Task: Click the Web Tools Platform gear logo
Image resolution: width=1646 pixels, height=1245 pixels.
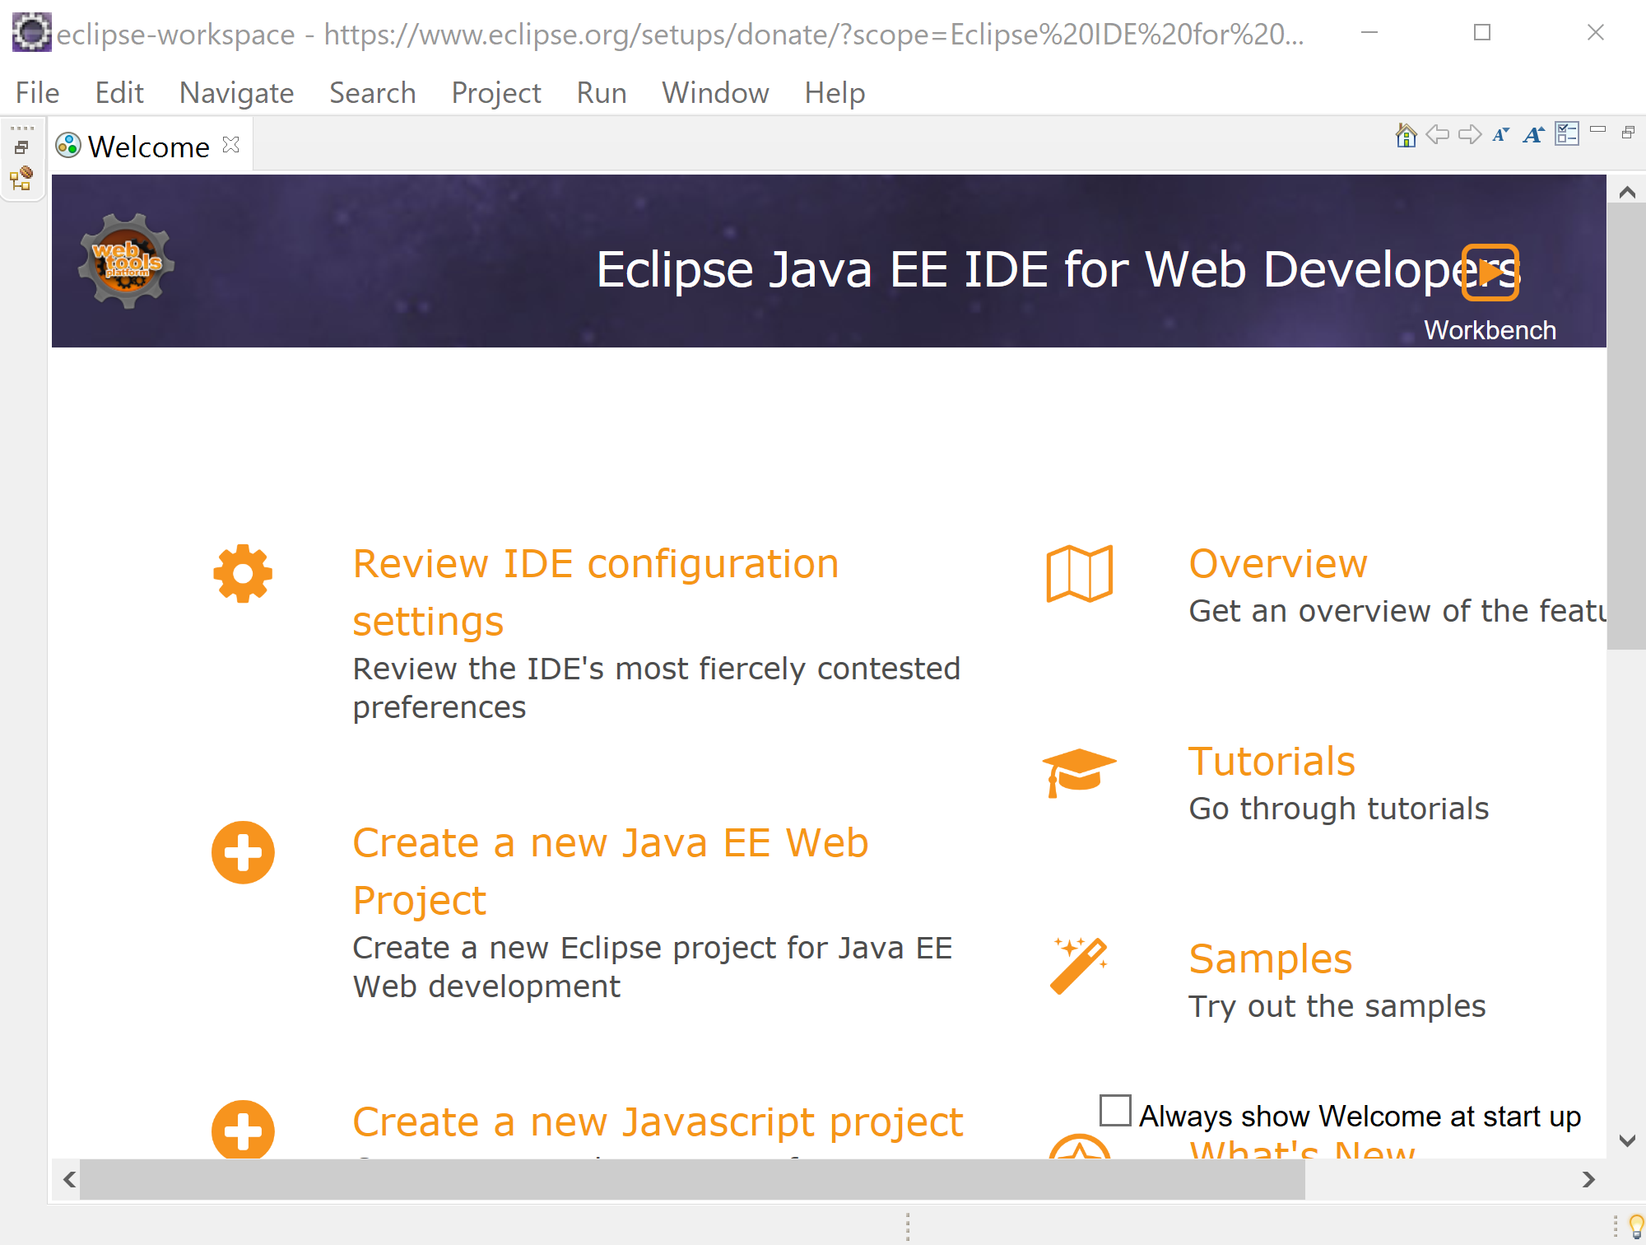Action: click(127, 261)
